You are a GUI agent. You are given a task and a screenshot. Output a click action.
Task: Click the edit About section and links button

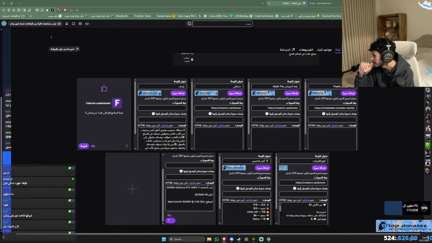[64, 49]
